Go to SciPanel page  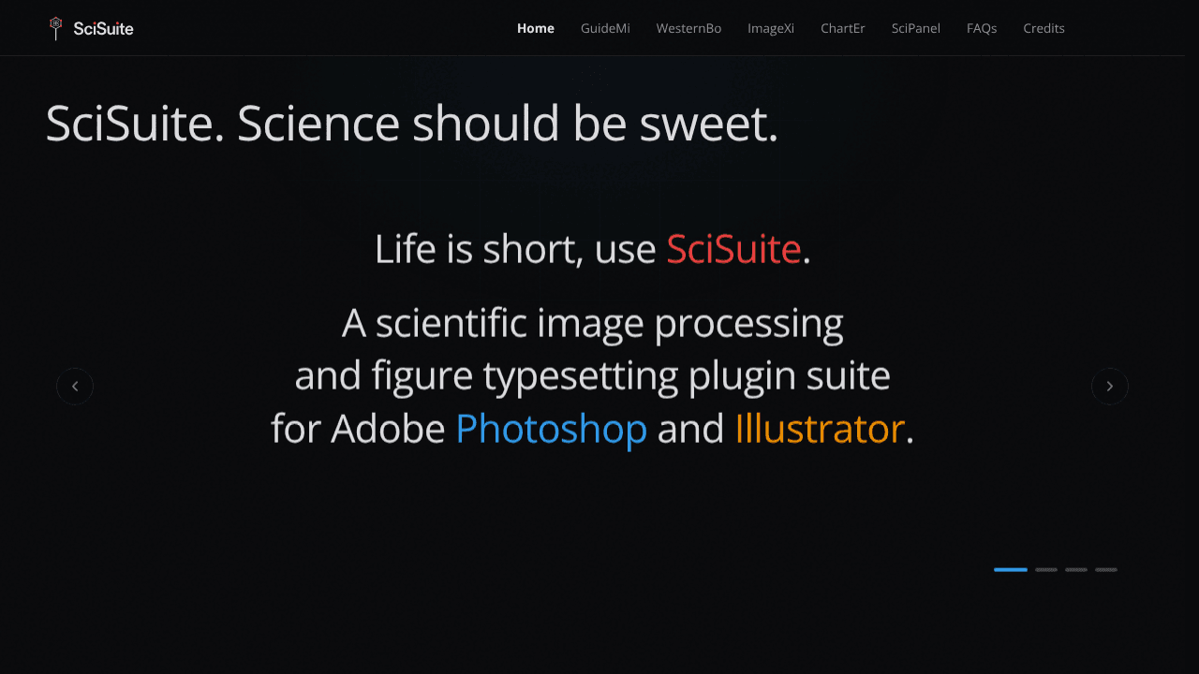[916, 28]
